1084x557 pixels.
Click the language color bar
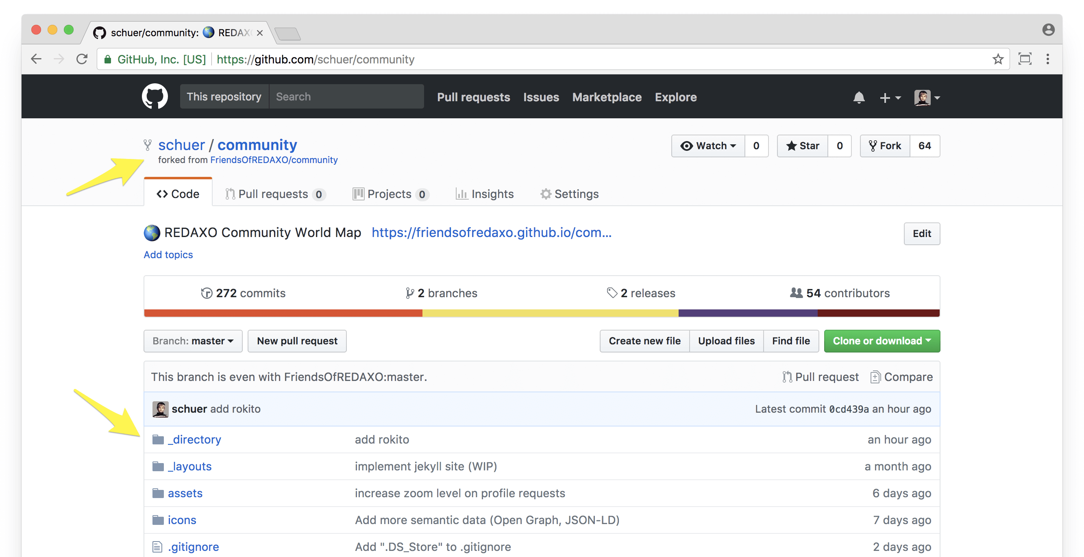point(541,313)
